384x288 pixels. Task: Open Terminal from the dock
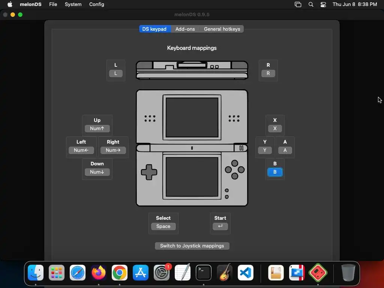coord(204,273)
